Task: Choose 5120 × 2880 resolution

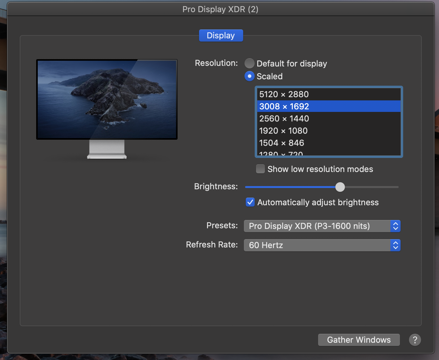Action: [329, 94]
